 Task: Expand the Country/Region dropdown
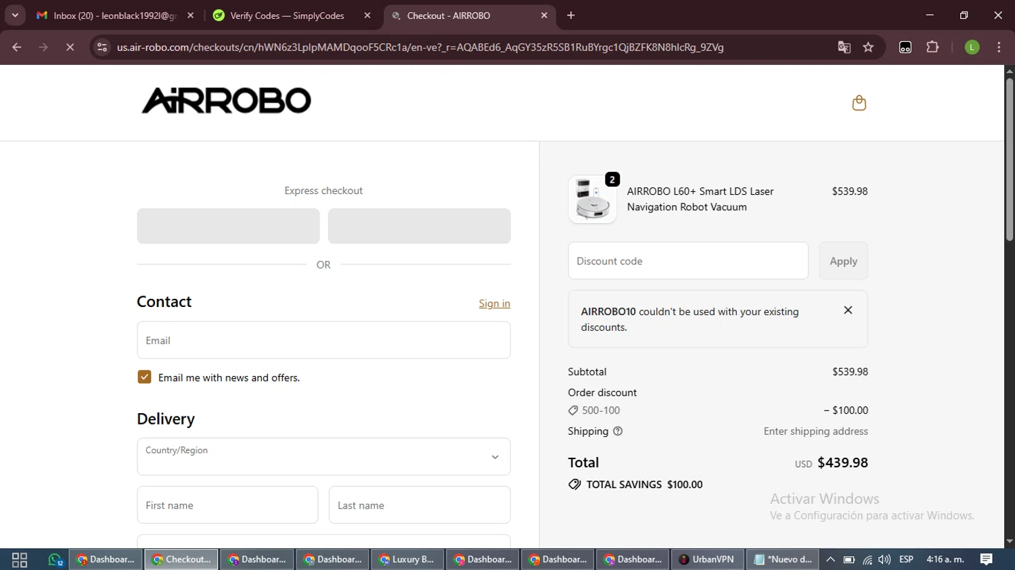(x=323, y=457)
